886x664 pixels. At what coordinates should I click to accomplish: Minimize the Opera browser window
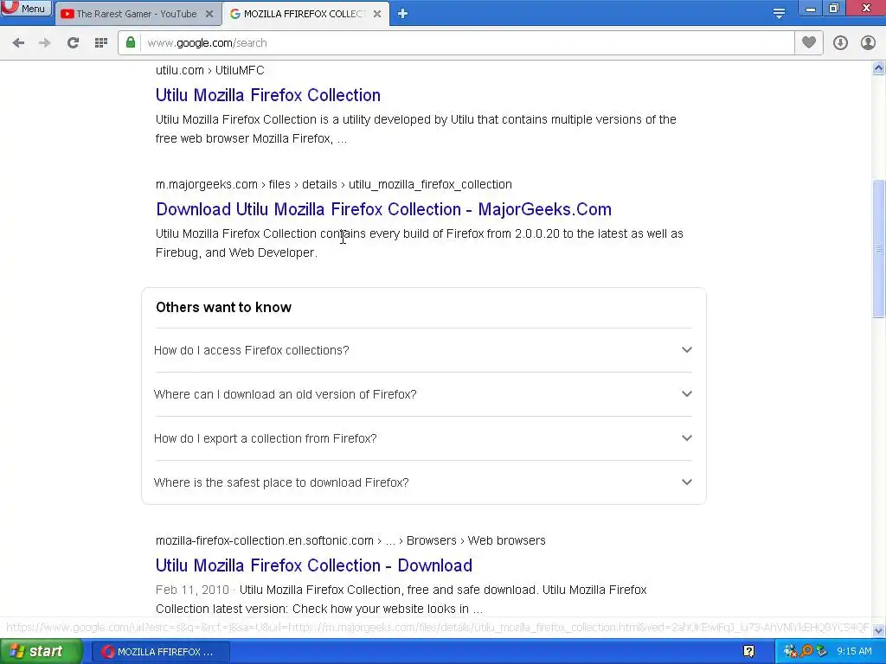pos(810,9)
